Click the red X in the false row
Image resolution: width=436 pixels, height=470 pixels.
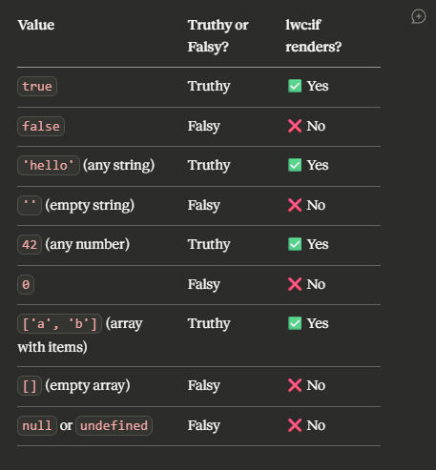point(295,126)
